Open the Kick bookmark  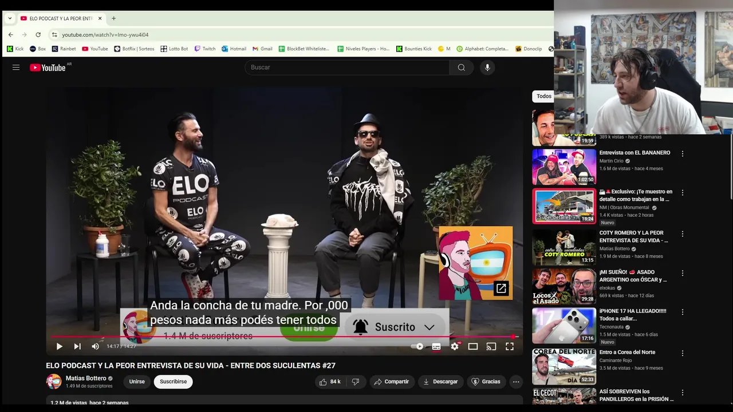tap(15, 49)
